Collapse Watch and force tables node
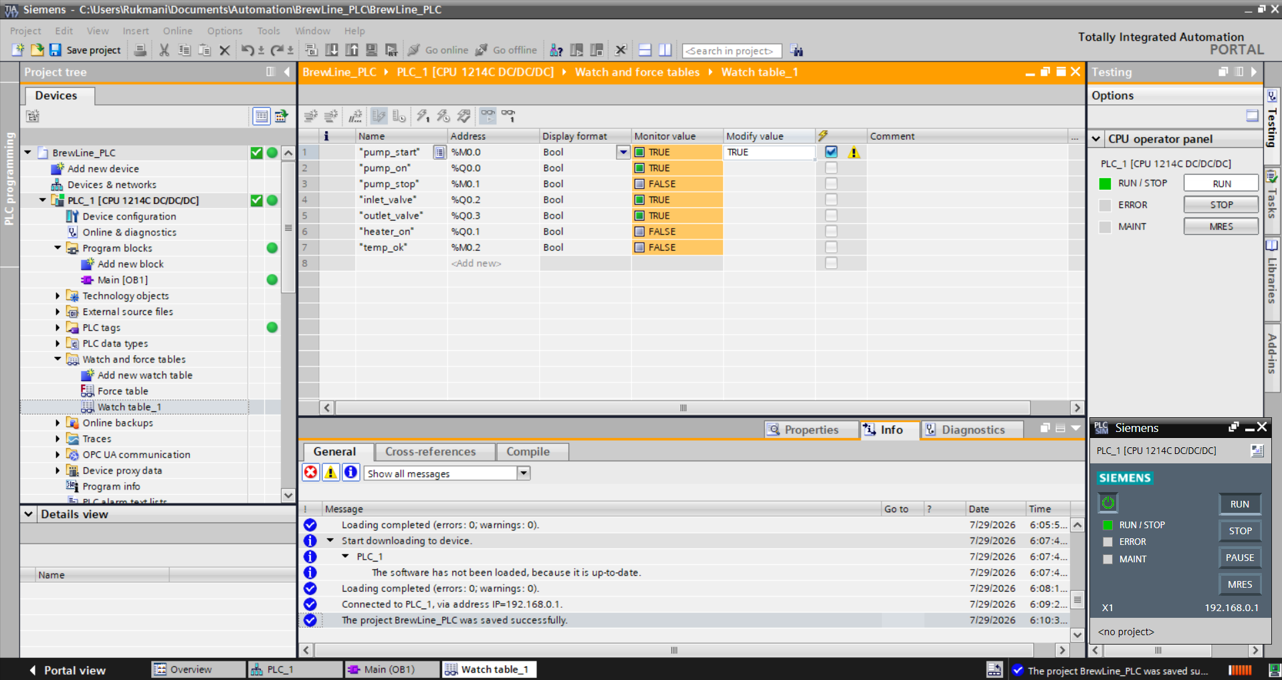 pos(58,359)
